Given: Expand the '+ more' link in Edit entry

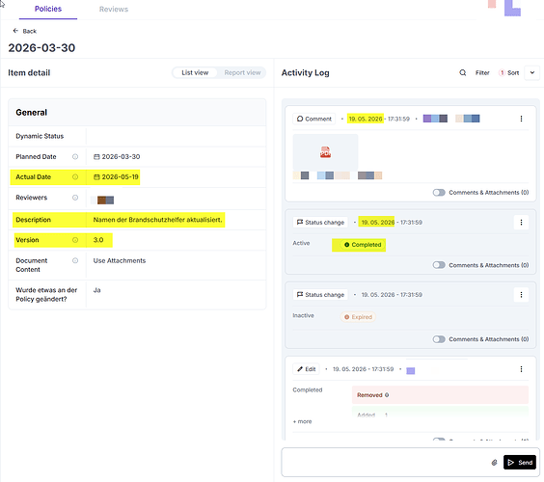Looking at the screenshot, I should [302, 421].
